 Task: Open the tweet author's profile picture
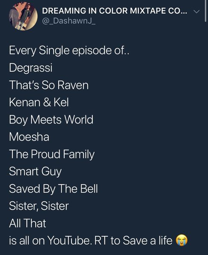point(23,16)
